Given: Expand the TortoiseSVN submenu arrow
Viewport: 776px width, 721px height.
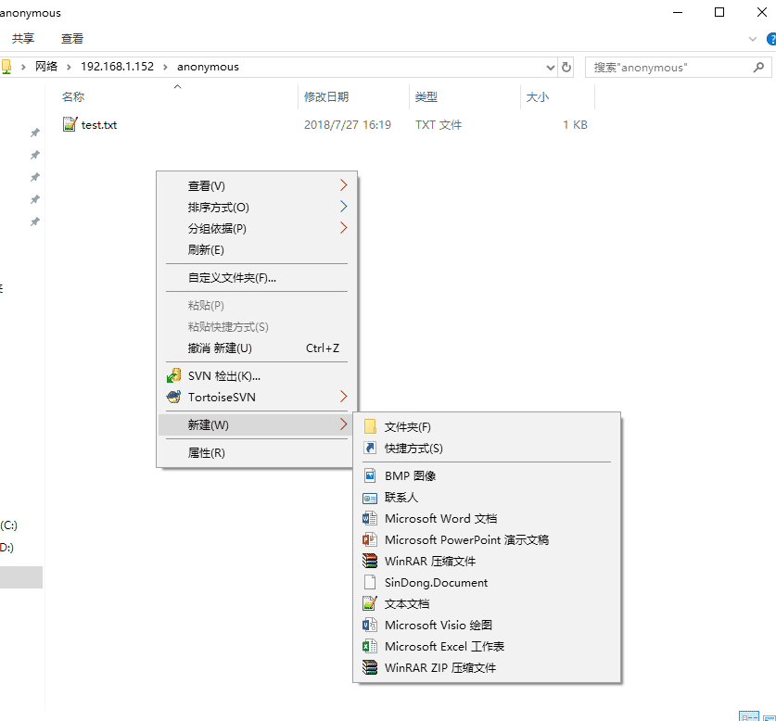Looking at the screenshot, I should click(x=343, y=397).
